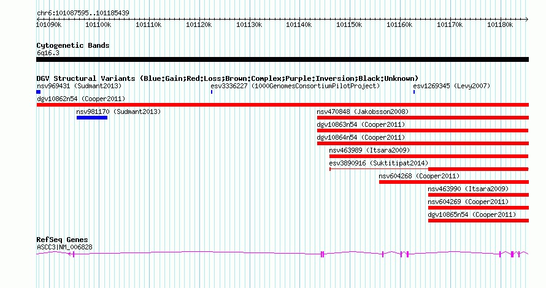Click the dgv10864n54 (Cooper2011) label

tap(361, 137)
